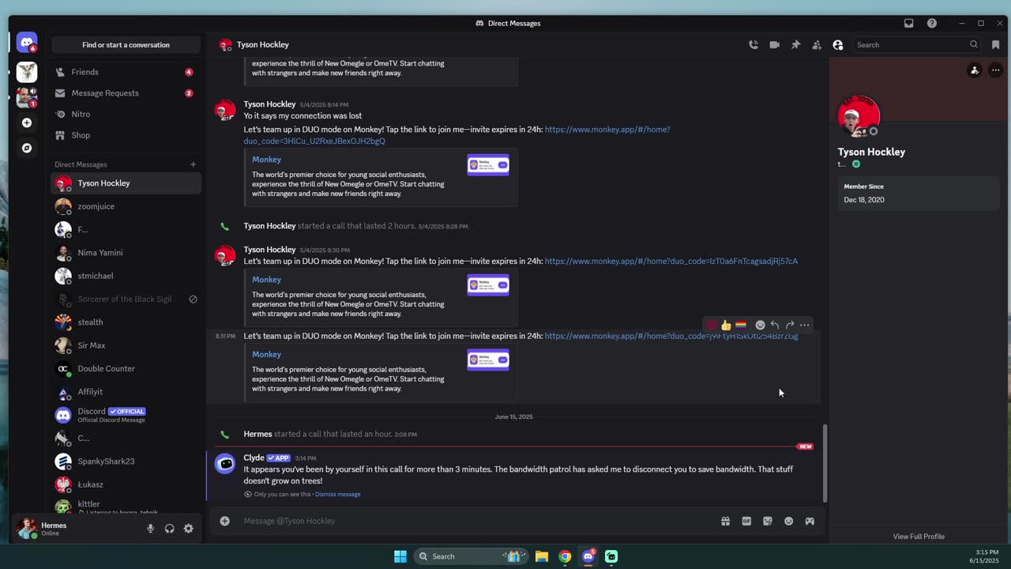Open the stealth direct message
This screenshot has height=569, width=1011.
126,322
